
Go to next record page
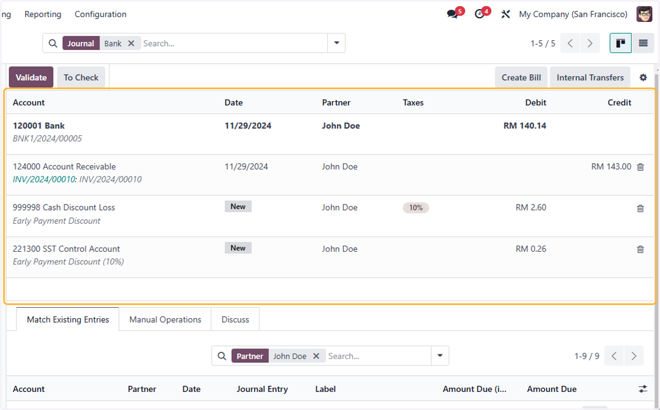(x=590, y=43)
